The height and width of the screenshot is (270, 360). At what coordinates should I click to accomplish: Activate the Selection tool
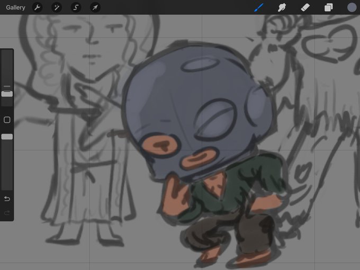pos(76,7)
